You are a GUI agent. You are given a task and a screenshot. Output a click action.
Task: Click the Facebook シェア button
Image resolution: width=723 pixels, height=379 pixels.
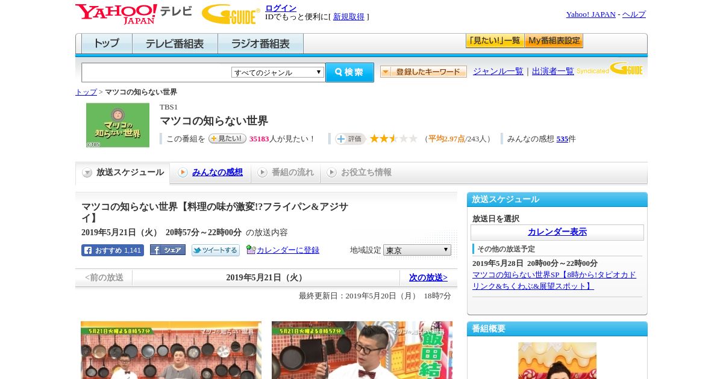[x=167, y=250]
